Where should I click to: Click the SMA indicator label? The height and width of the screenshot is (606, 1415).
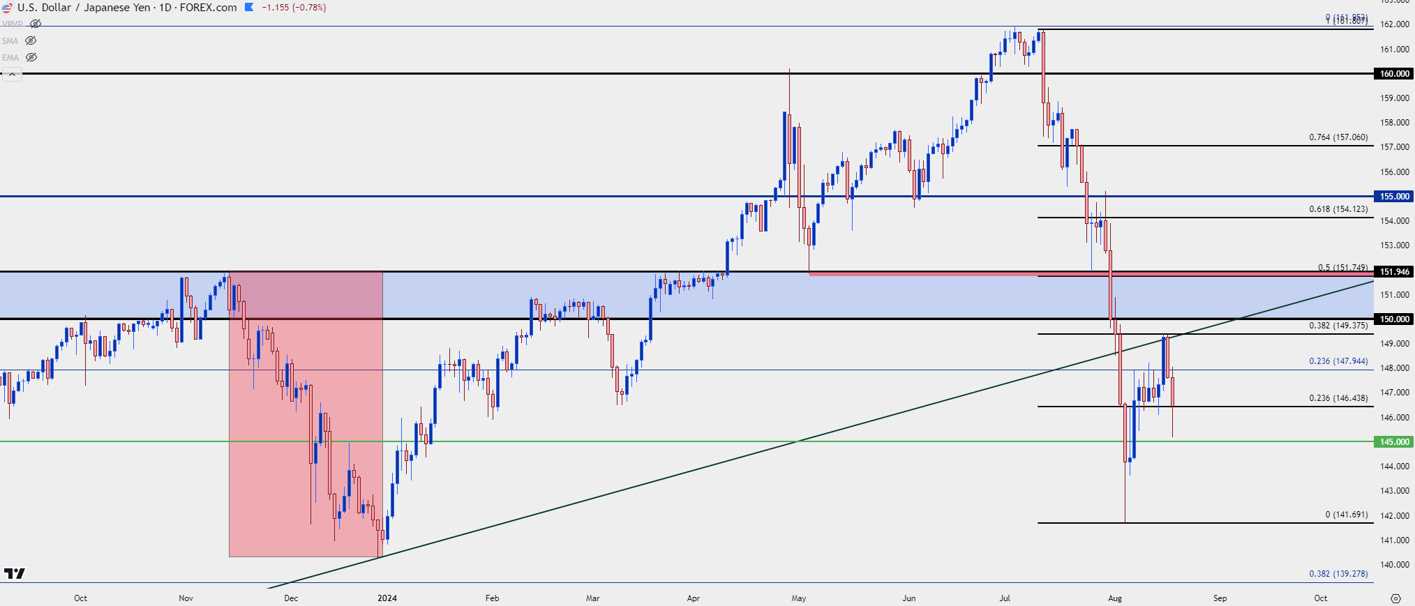point(10,41)
